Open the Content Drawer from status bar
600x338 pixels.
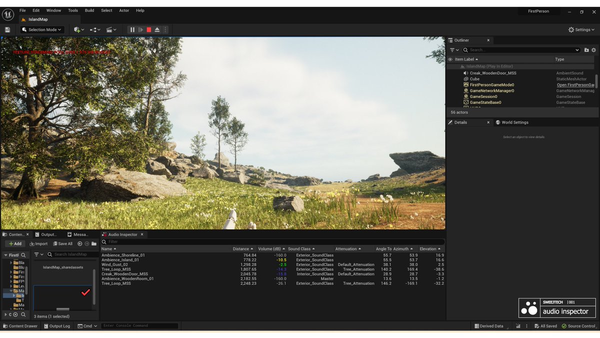click(20, 326)
